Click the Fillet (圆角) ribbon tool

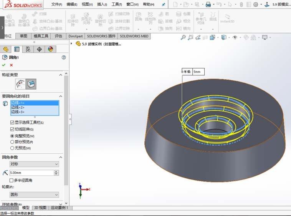138,17
